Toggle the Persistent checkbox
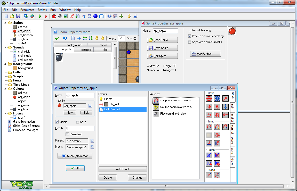 click(67, 134)
